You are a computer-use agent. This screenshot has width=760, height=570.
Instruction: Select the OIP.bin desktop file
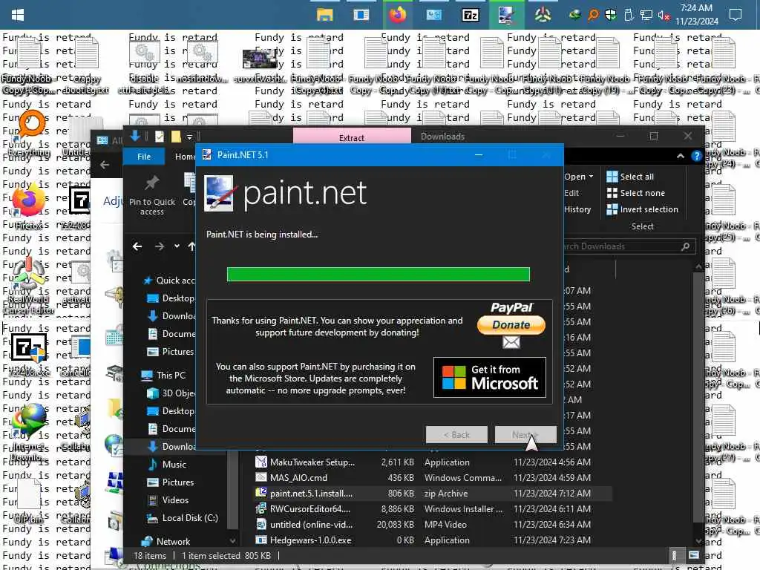(28, 499)
